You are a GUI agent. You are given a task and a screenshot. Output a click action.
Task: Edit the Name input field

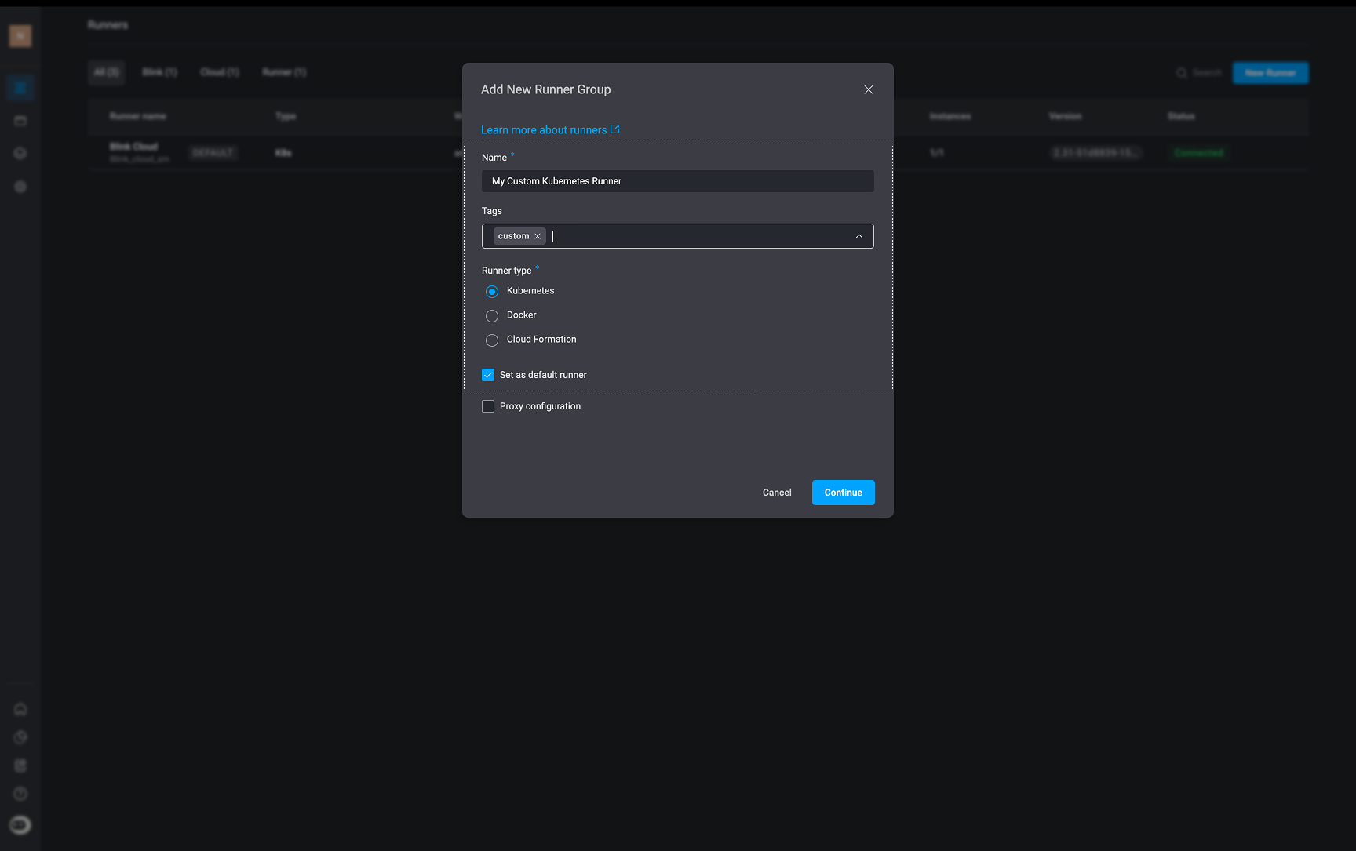[678, 181]
